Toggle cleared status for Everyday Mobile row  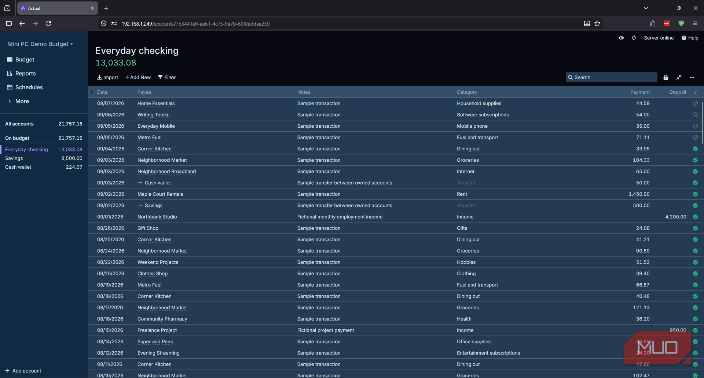pos(695,126)
